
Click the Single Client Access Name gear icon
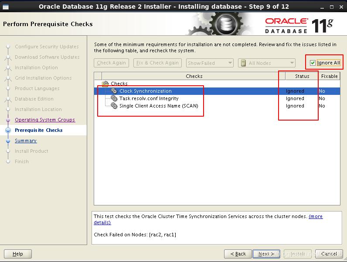pos(114,106)
